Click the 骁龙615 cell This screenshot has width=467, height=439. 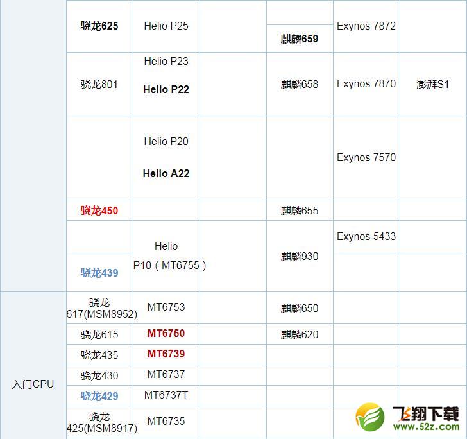tap(99, 334)
